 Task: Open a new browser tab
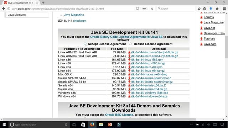click(x=43, y=2)
